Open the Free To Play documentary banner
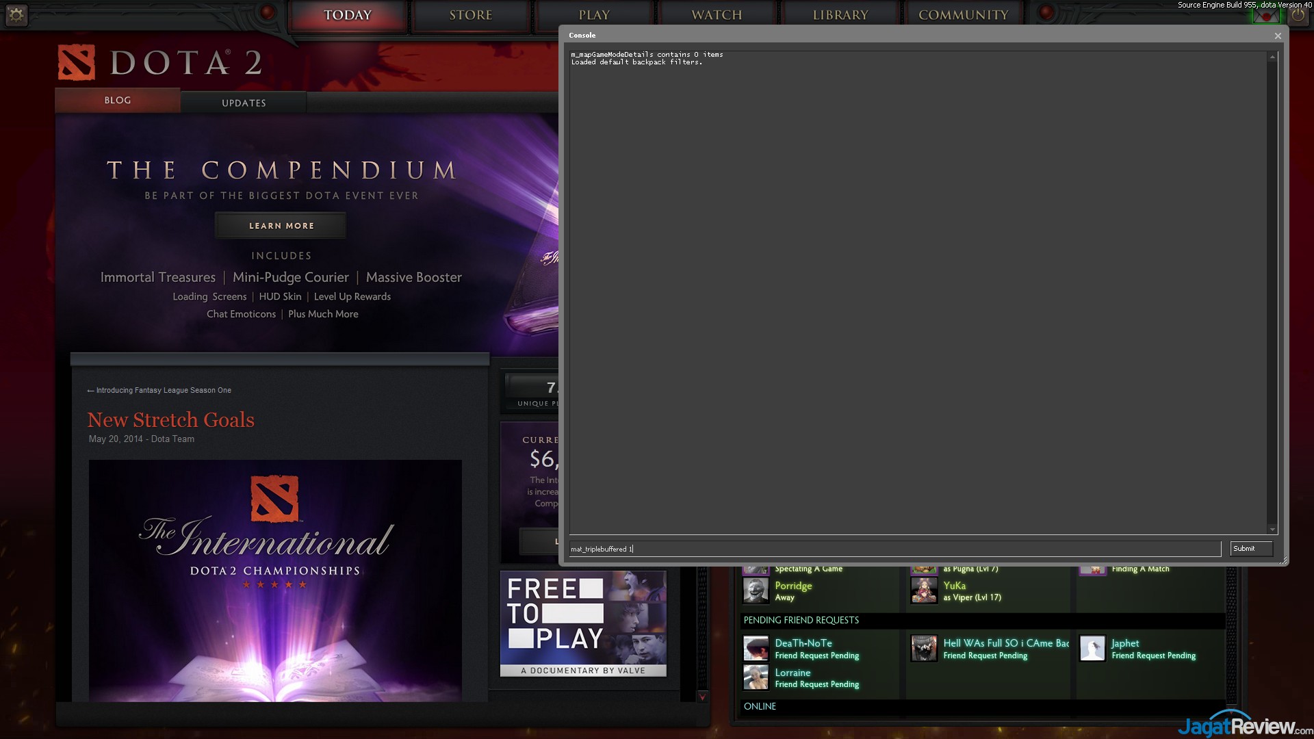 click(583, 623)
